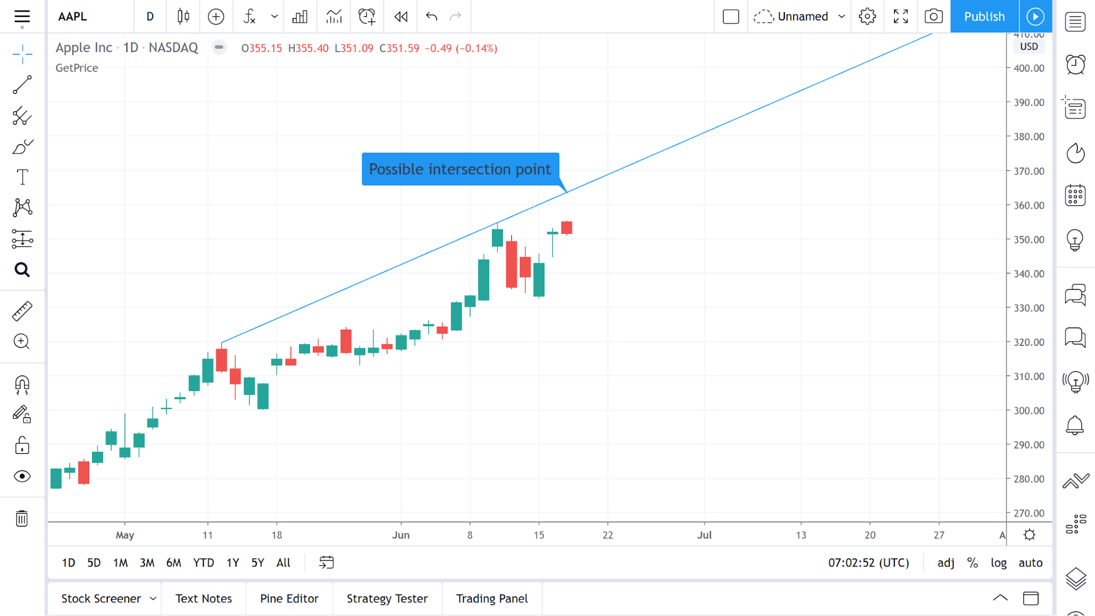Toggle lock all drawing tools
Viewport: 1095px width, 616px height.
coord(22,445)
